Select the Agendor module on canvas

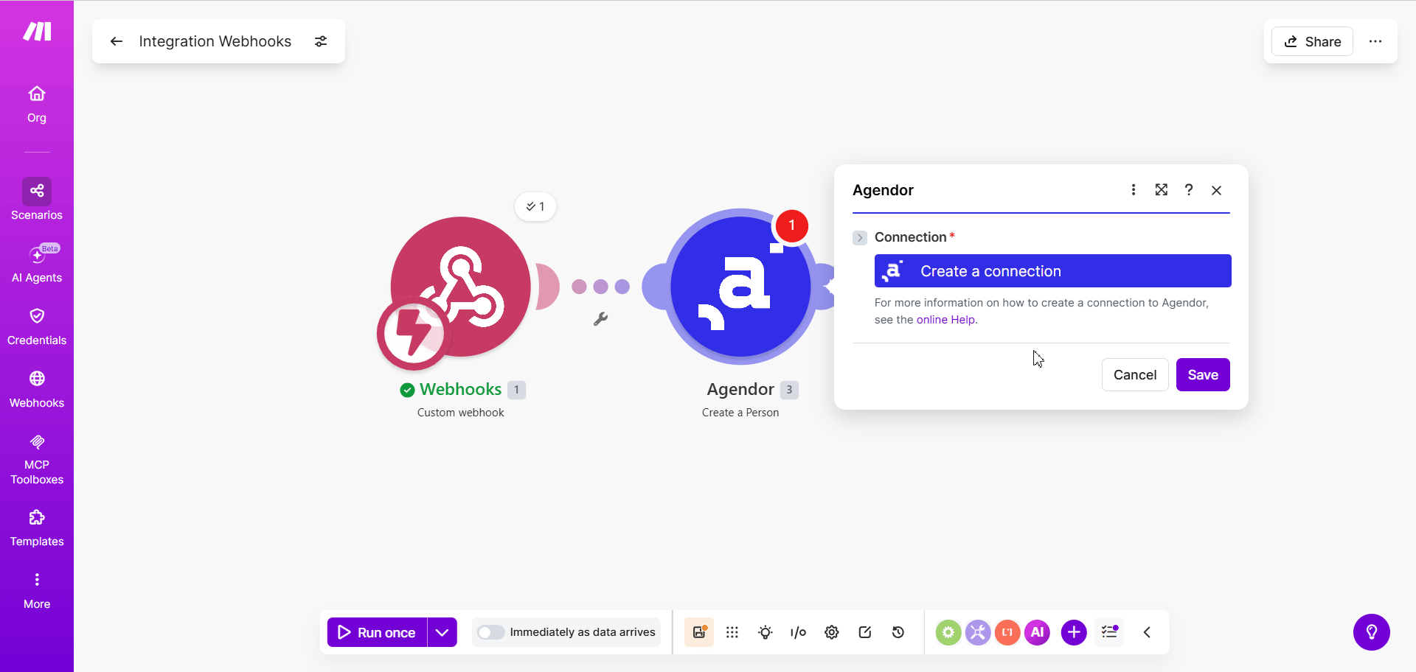[740, 287]
